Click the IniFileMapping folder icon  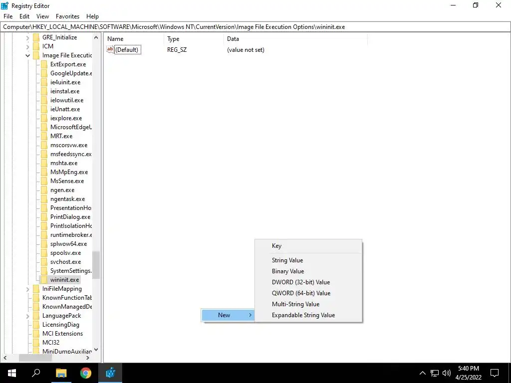[x=36, y=289]
